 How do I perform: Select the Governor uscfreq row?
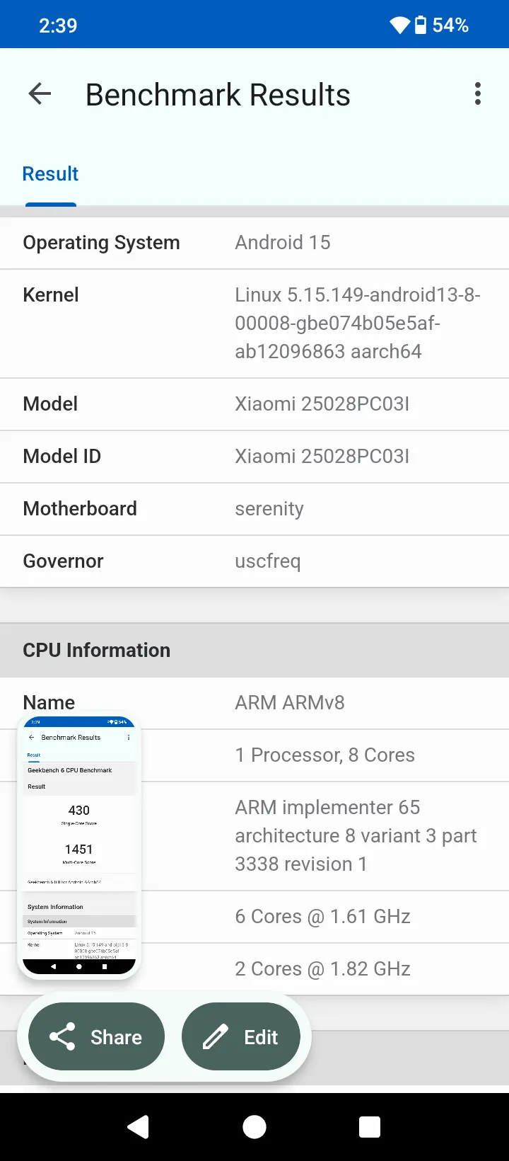(x=255, y=561)
